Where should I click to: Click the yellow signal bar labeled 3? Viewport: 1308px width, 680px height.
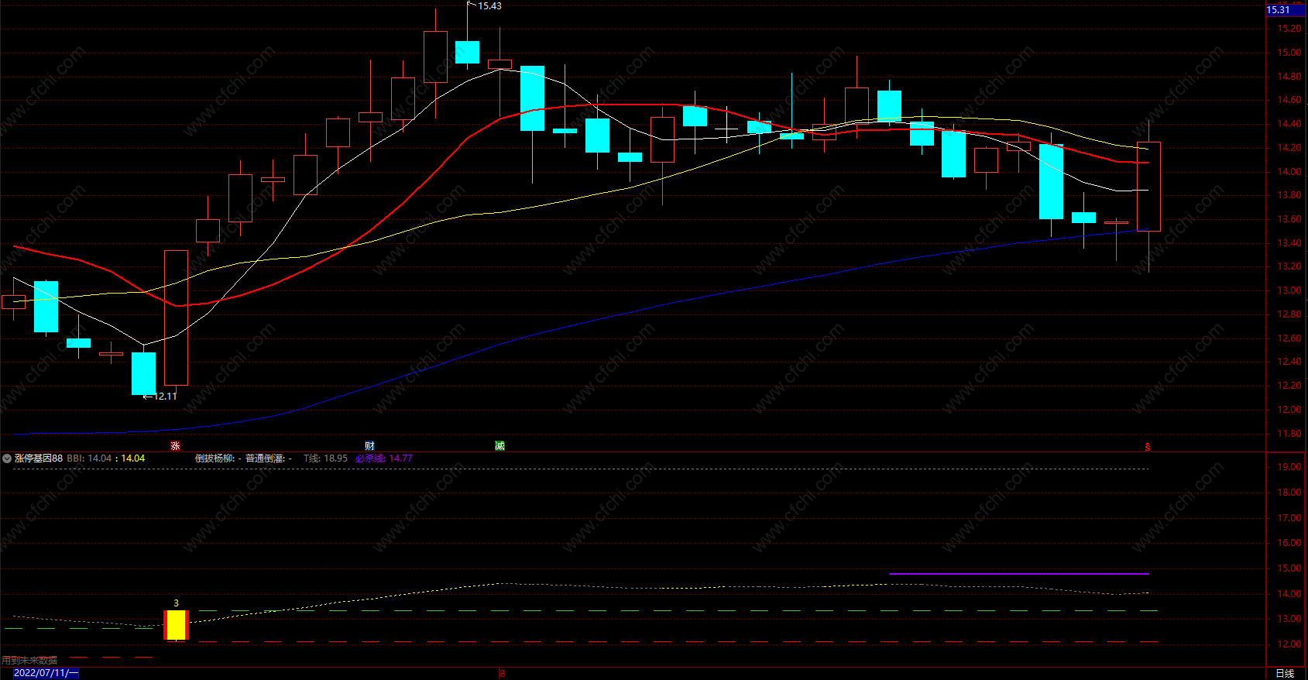(176, 625)
